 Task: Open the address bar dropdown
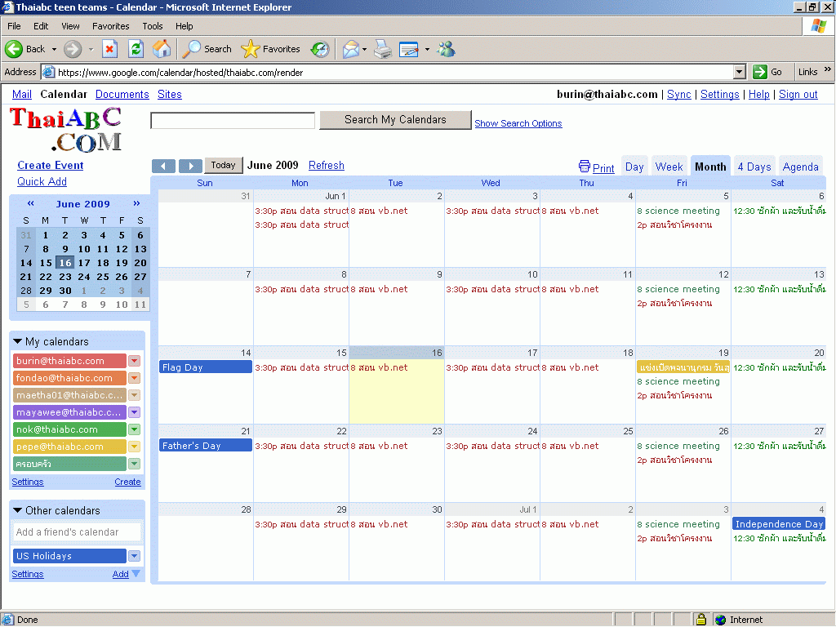pyautogui.click(x=739, y=72)
